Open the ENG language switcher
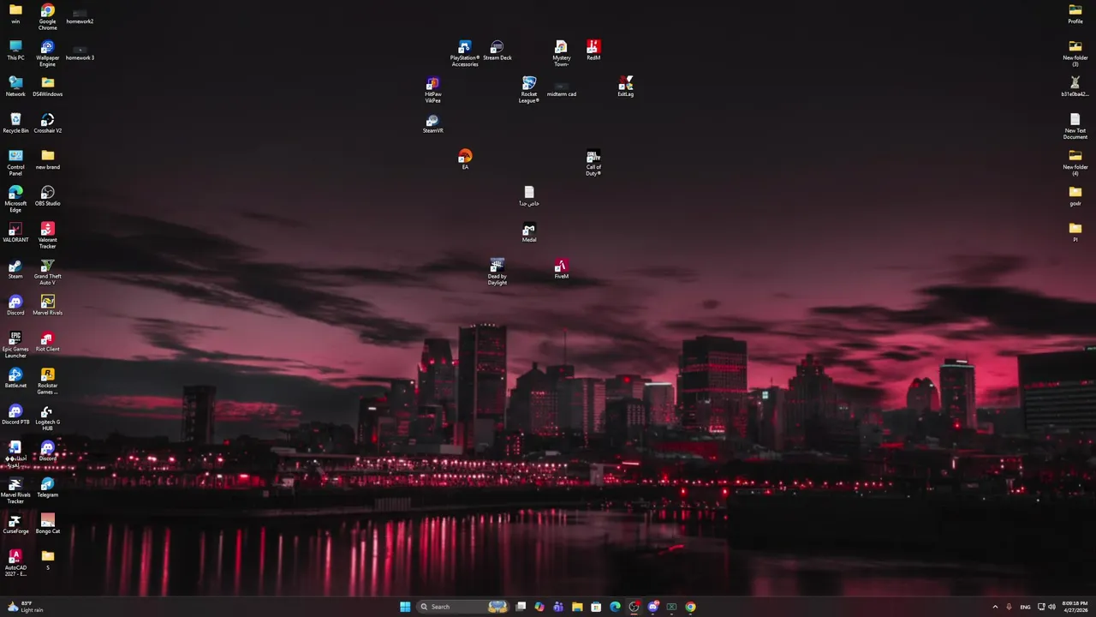 point(1025,607)
